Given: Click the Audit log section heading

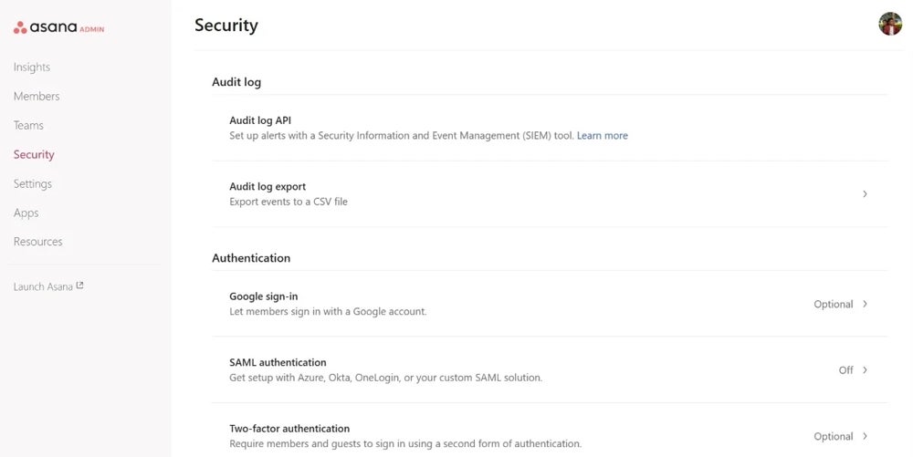Looking at the screenshot, I should tap(236, 82).
